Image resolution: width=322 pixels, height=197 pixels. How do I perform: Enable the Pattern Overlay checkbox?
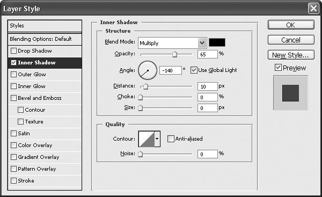point(13,169)
